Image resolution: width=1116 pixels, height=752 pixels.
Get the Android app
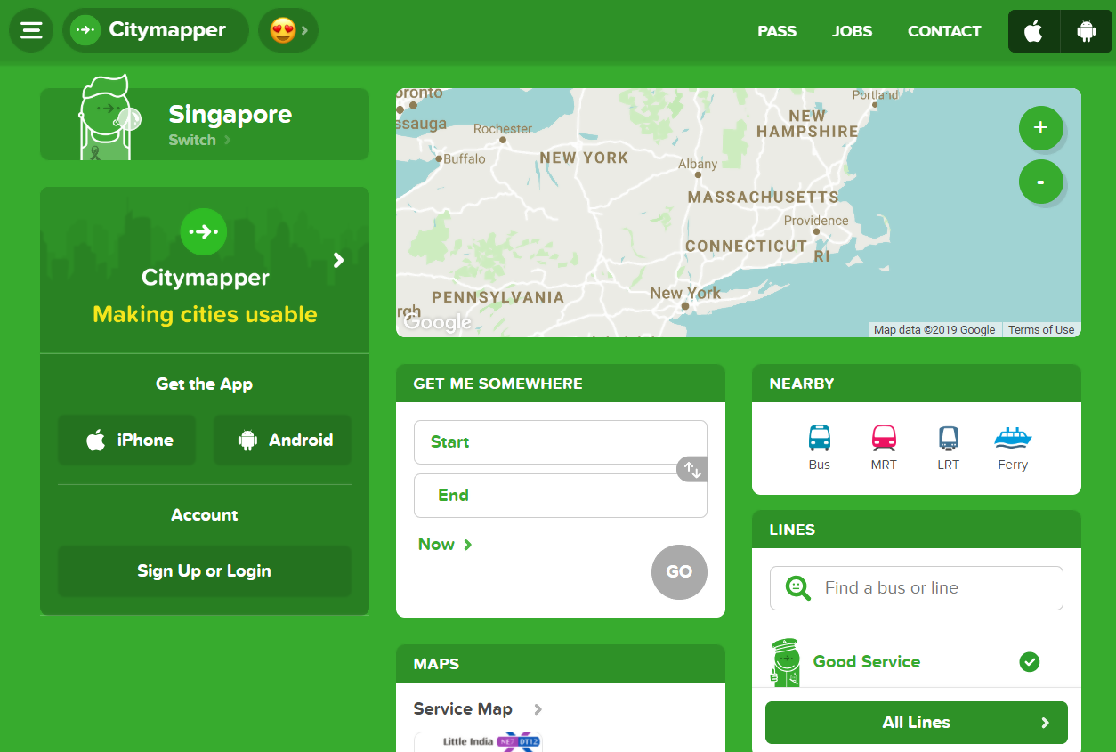282,440
